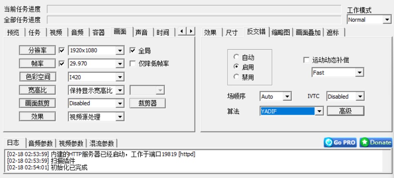Enable the 运动动态补偿 checkbox

[x=306, y=60]
